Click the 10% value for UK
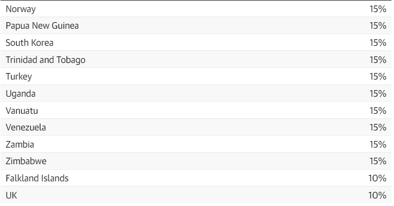394x206 pixels. pos(377,195)
